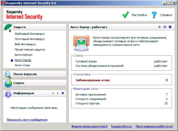Open the Форум пользователей link

[89, 126]
